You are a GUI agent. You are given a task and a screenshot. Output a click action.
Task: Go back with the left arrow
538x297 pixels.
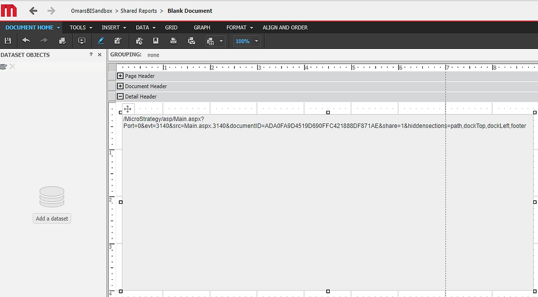[33, 11]
